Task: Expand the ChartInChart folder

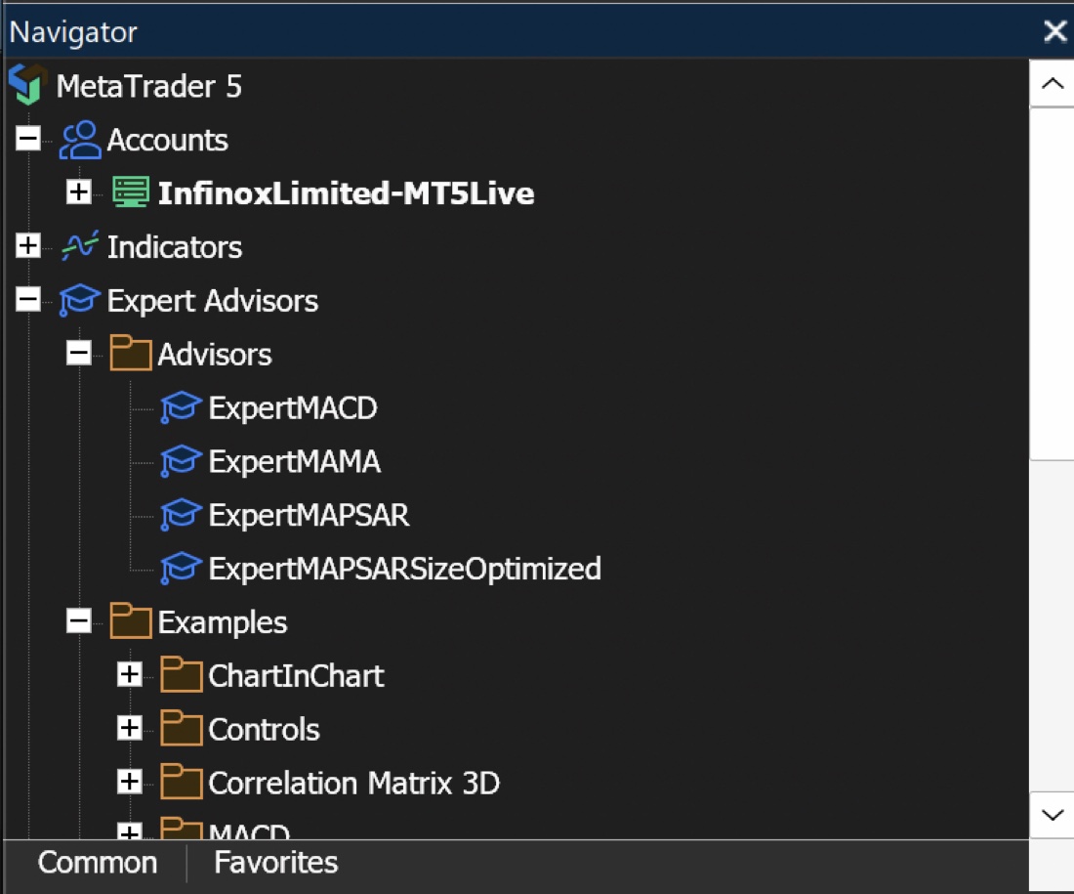Action: pyautogui.click(x=130, y=674)
